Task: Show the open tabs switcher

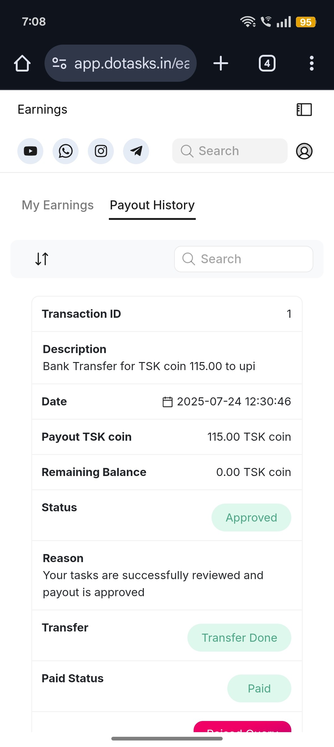Action: coord(267,63)
